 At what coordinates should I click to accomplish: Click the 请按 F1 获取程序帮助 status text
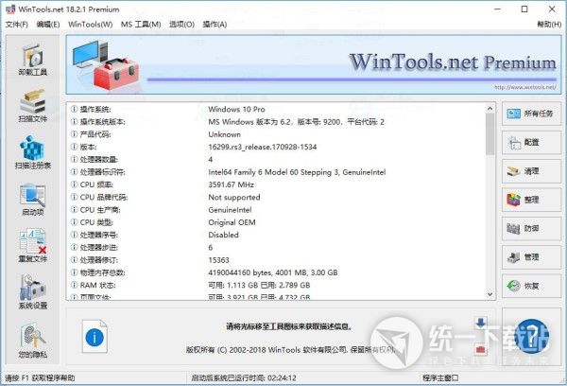tap(40, 378)
